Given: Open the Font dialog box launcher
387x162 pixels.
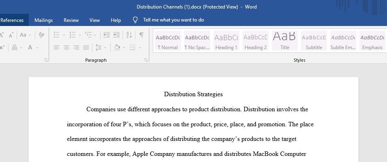Looking at the screenshot, I should (46, 60).
